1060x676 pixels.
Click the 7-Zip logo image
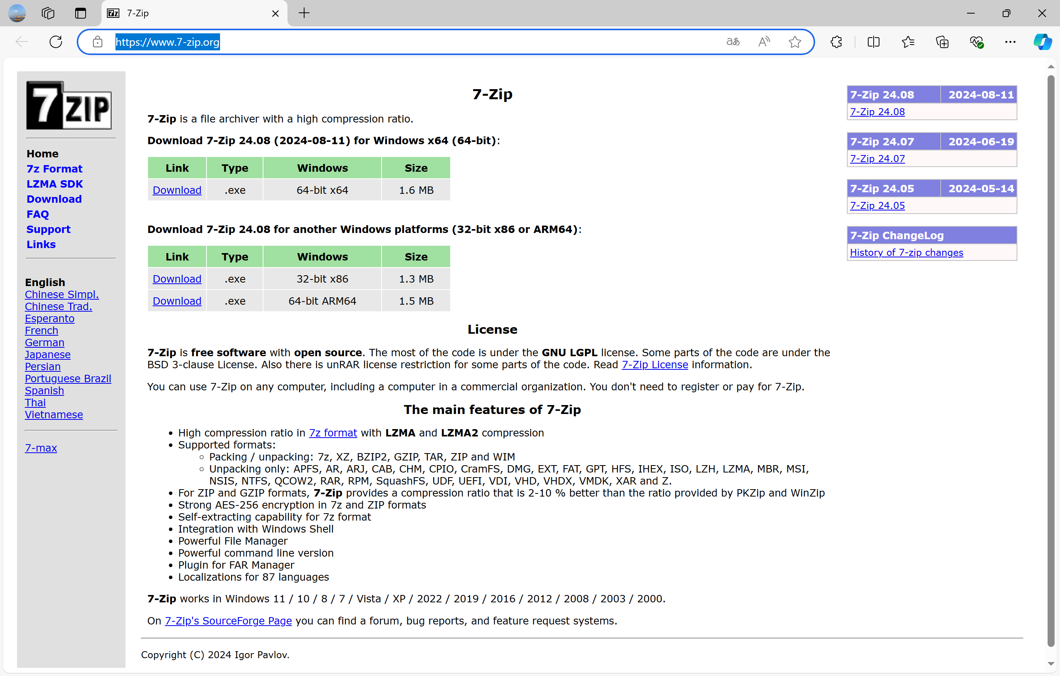tap(69, 105)
